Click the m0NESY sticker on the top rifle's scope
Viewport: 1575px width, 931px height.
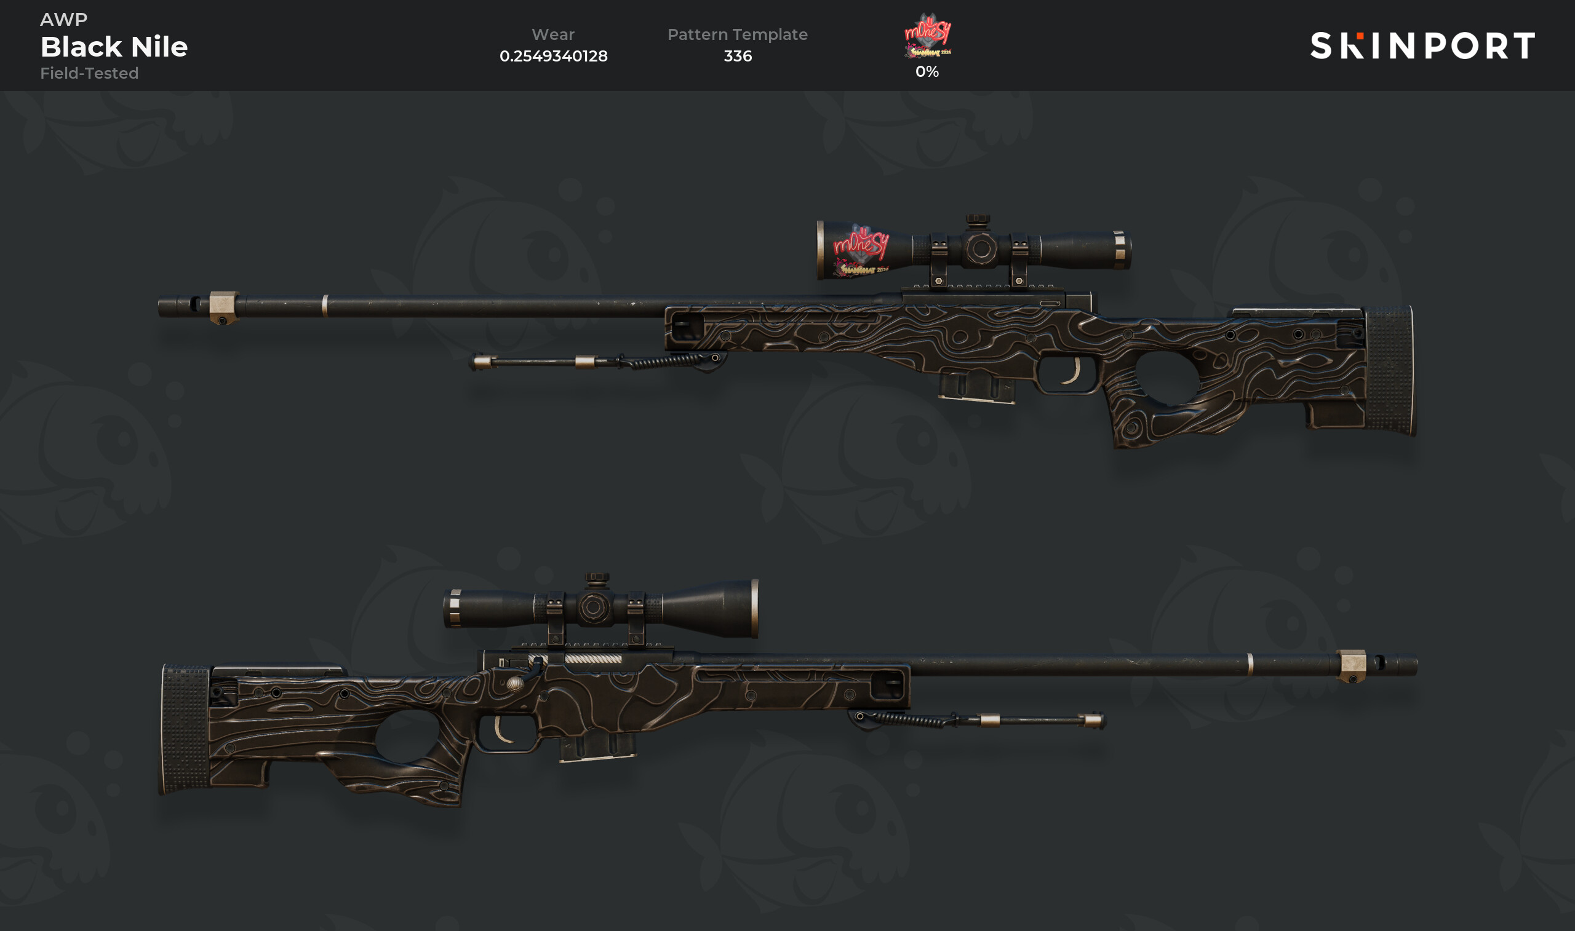[x=861, y=250]
